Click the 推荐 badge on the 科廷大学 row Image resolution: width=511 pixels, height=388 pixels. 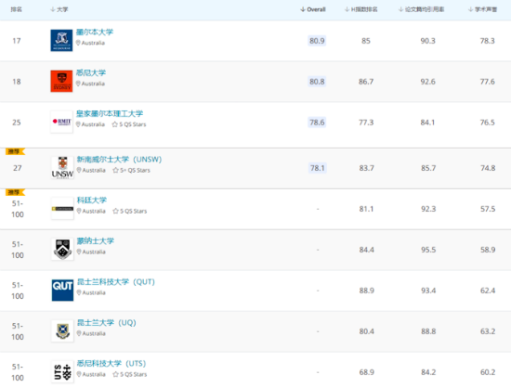pos(15,192)
